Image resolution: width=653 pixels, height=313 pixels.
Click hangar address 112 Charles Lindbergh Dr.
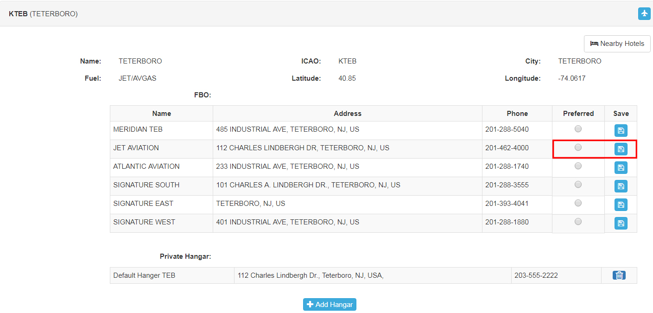coord(311,275)
